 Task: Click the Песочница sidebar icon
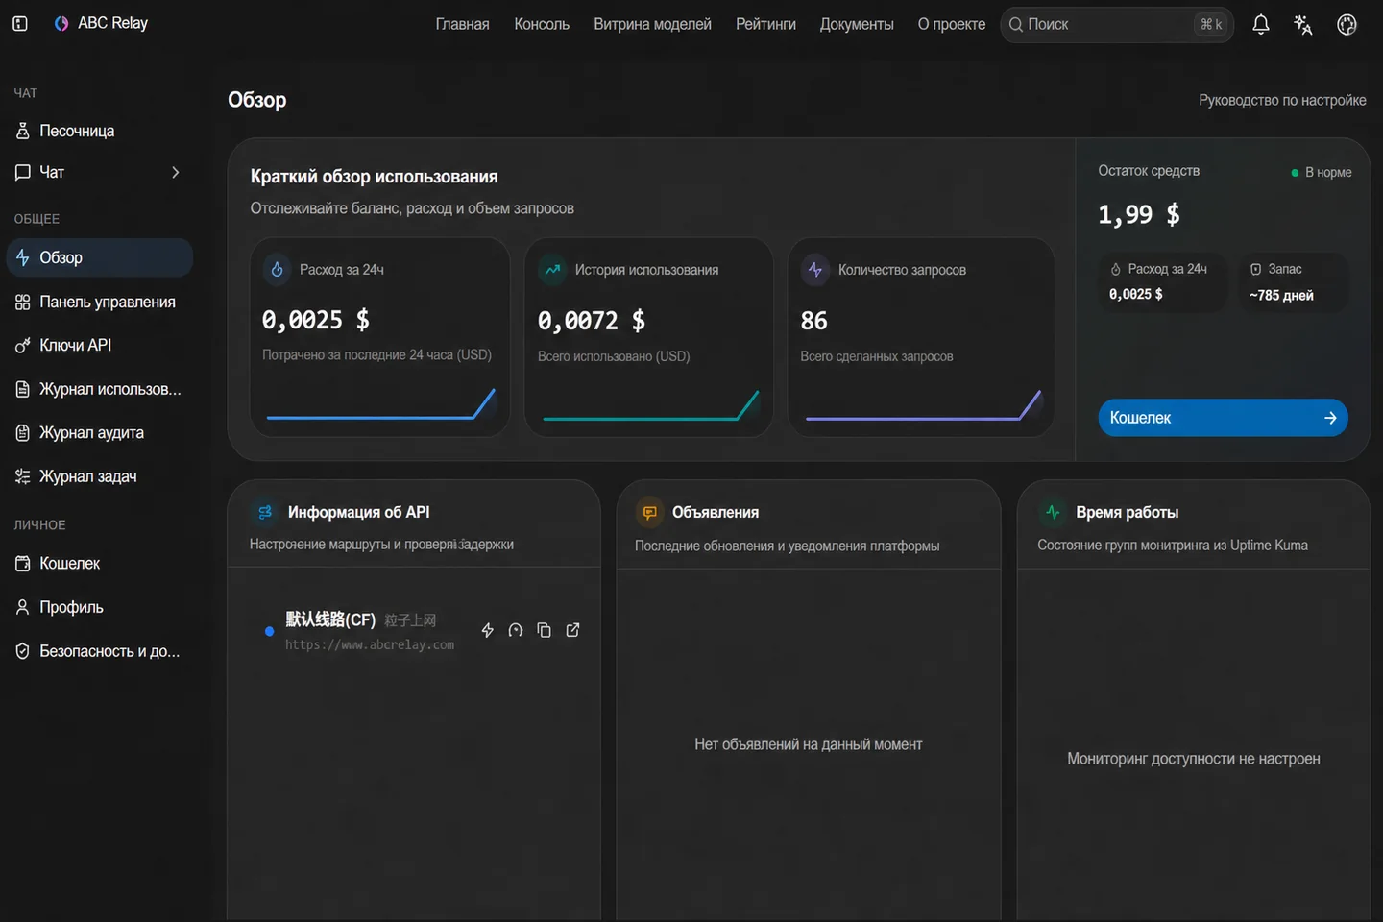click(x=23, y=131)
